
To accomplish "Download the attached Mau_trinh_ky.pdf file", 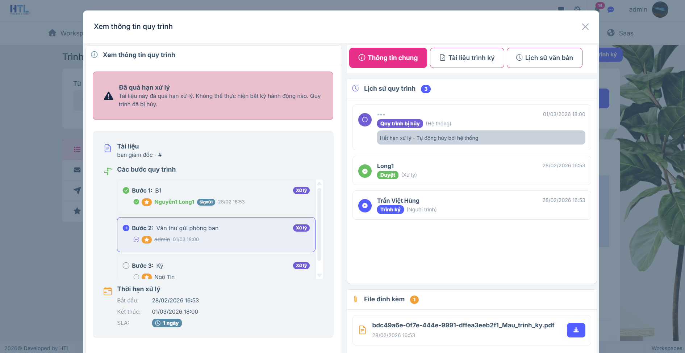I will (576, 330).
